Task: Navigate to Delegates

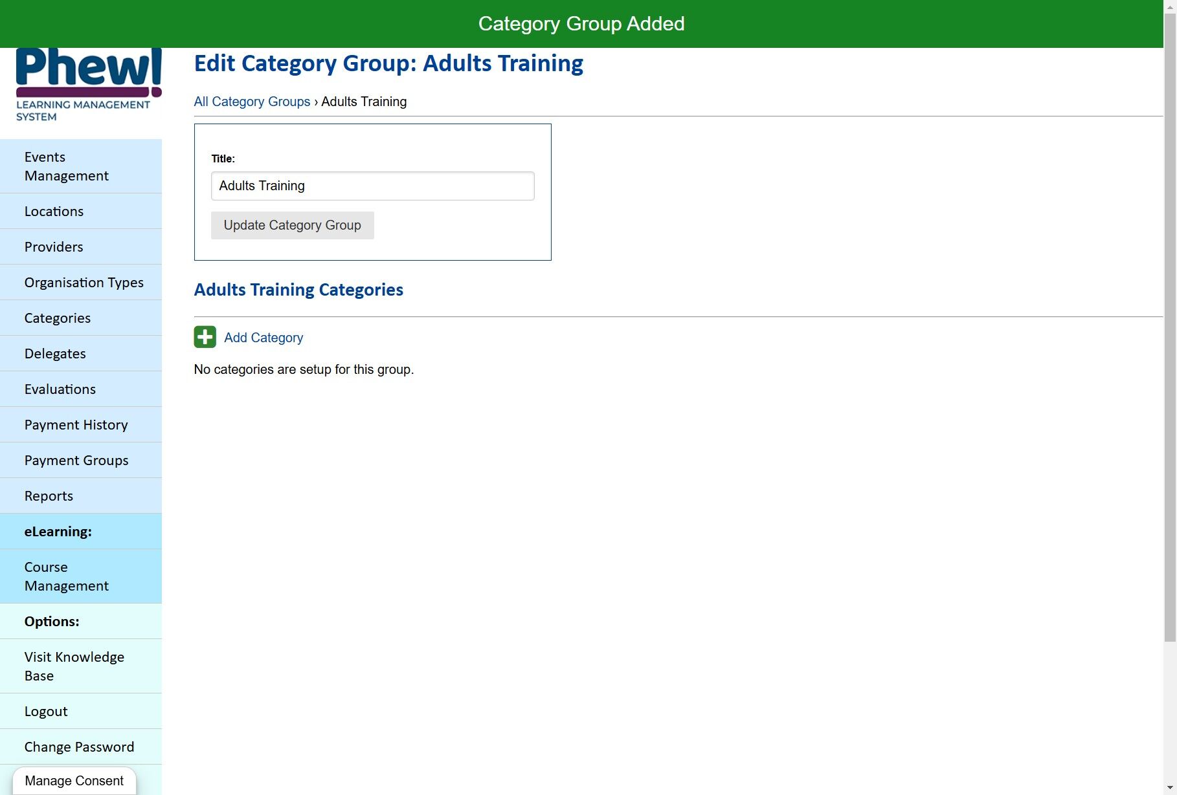Action: tap(55, 354)
